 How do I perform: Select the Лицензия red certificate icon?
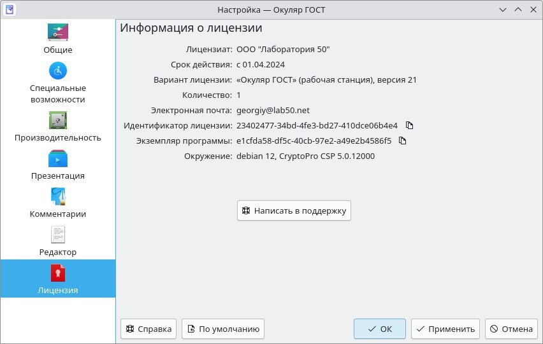click(x=58, y=273)
